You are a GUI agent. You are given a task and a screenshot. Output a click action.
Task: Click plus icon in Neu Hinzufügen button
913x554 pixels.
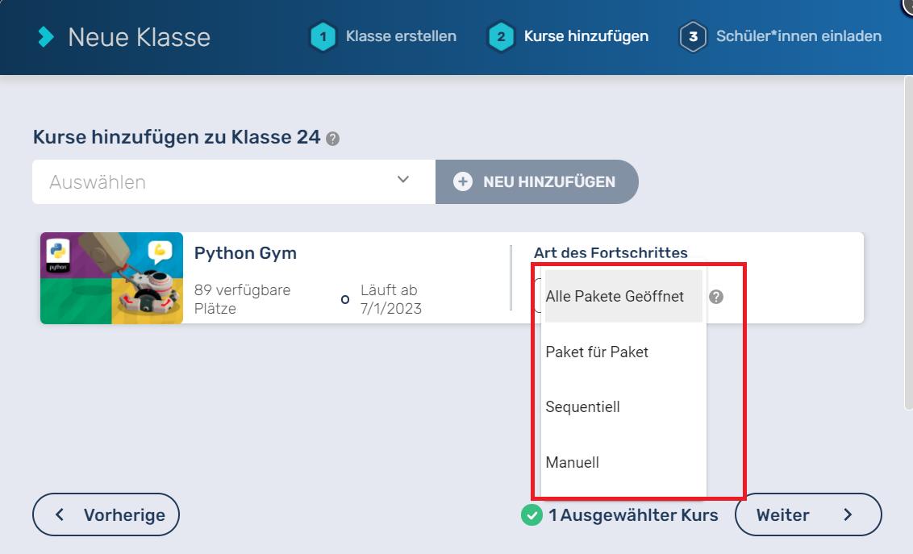[x=463, y=182]
